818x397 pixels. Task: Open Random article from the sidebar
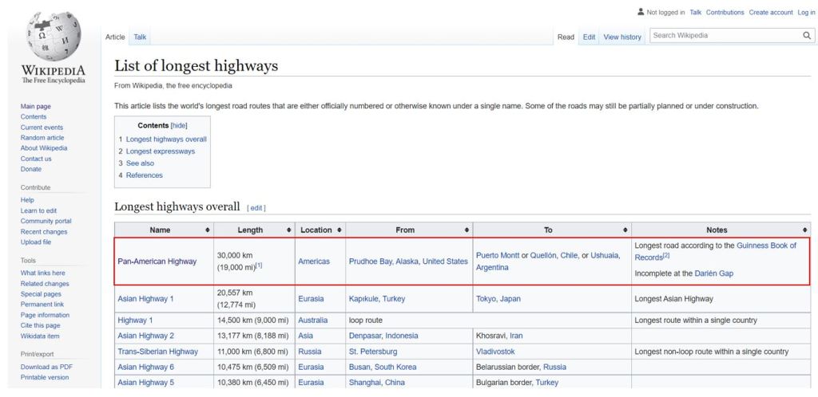coord(42,138)
